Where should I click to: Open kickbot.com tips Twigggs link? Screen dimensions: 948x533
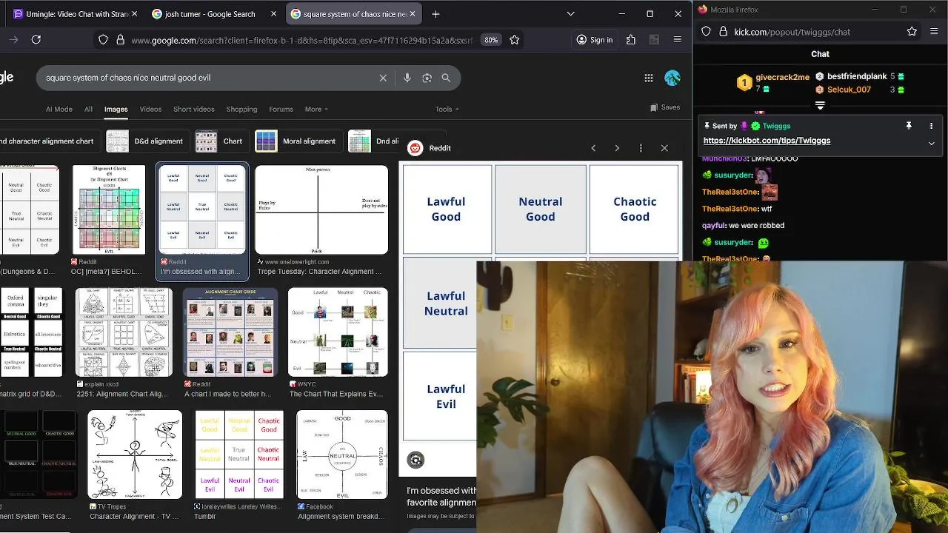coord(767,141)
